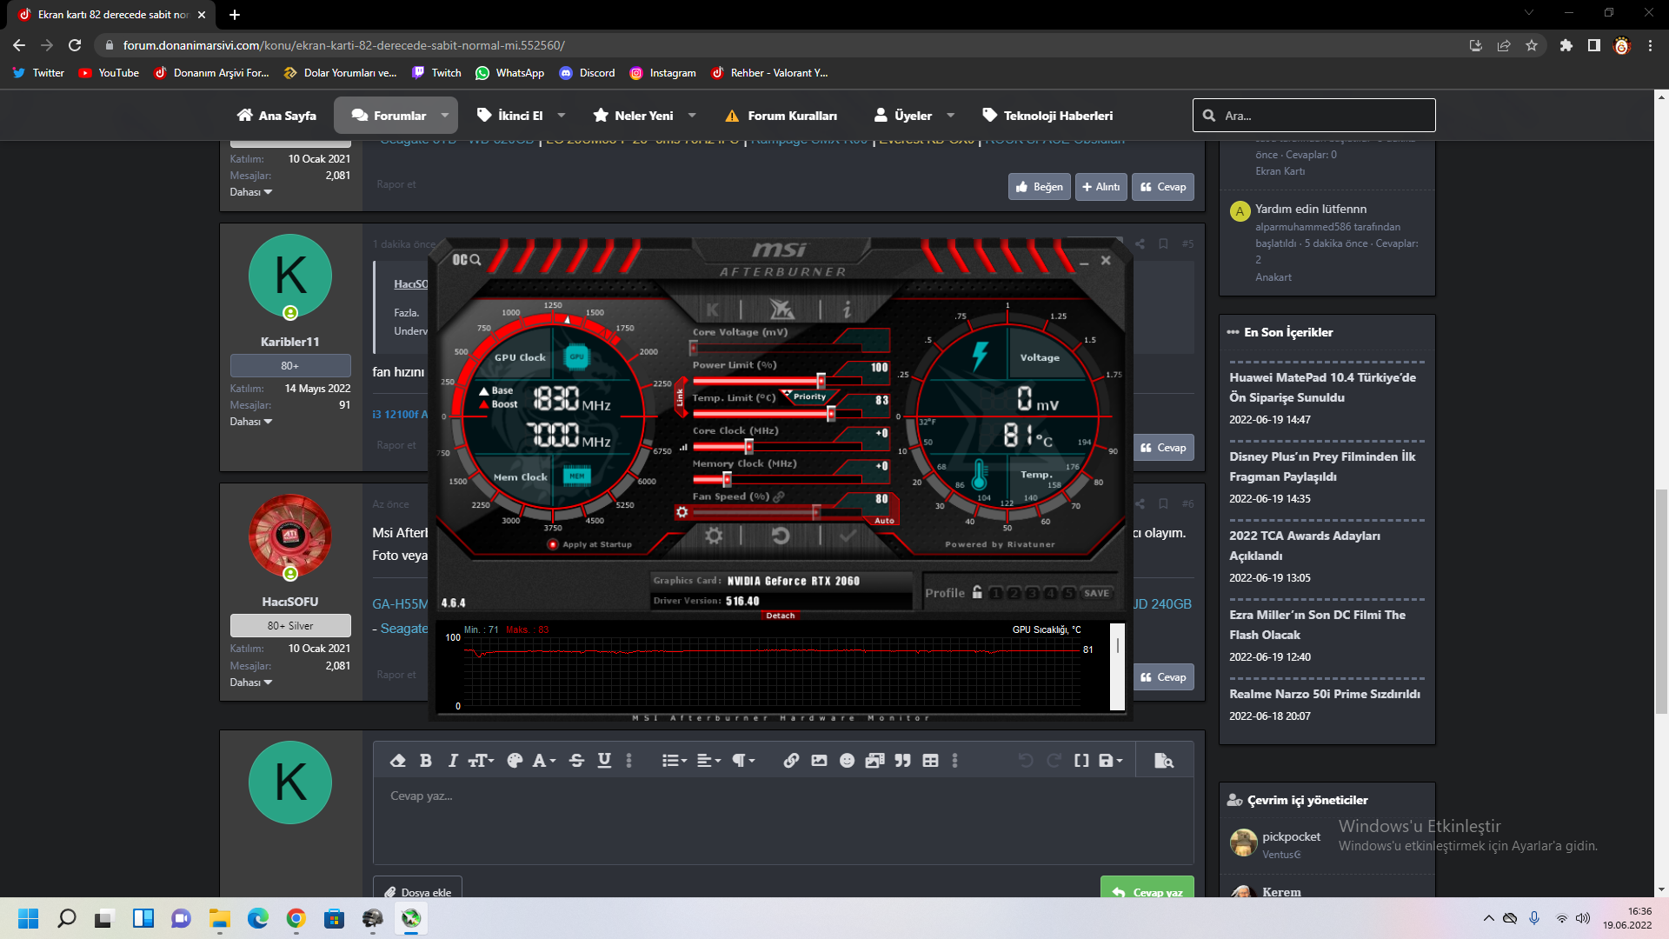
Task: Open Twitch bookmark in bookmarks bar
Action: (x=436, y=73)
